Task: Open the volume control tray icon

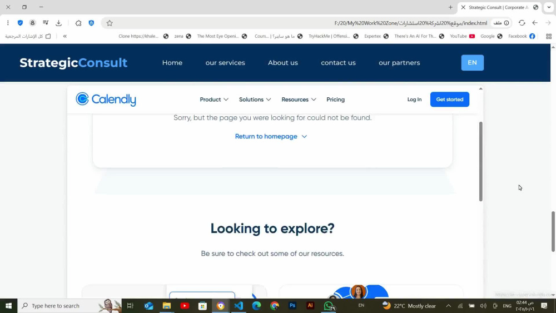Action: [483, 306]
